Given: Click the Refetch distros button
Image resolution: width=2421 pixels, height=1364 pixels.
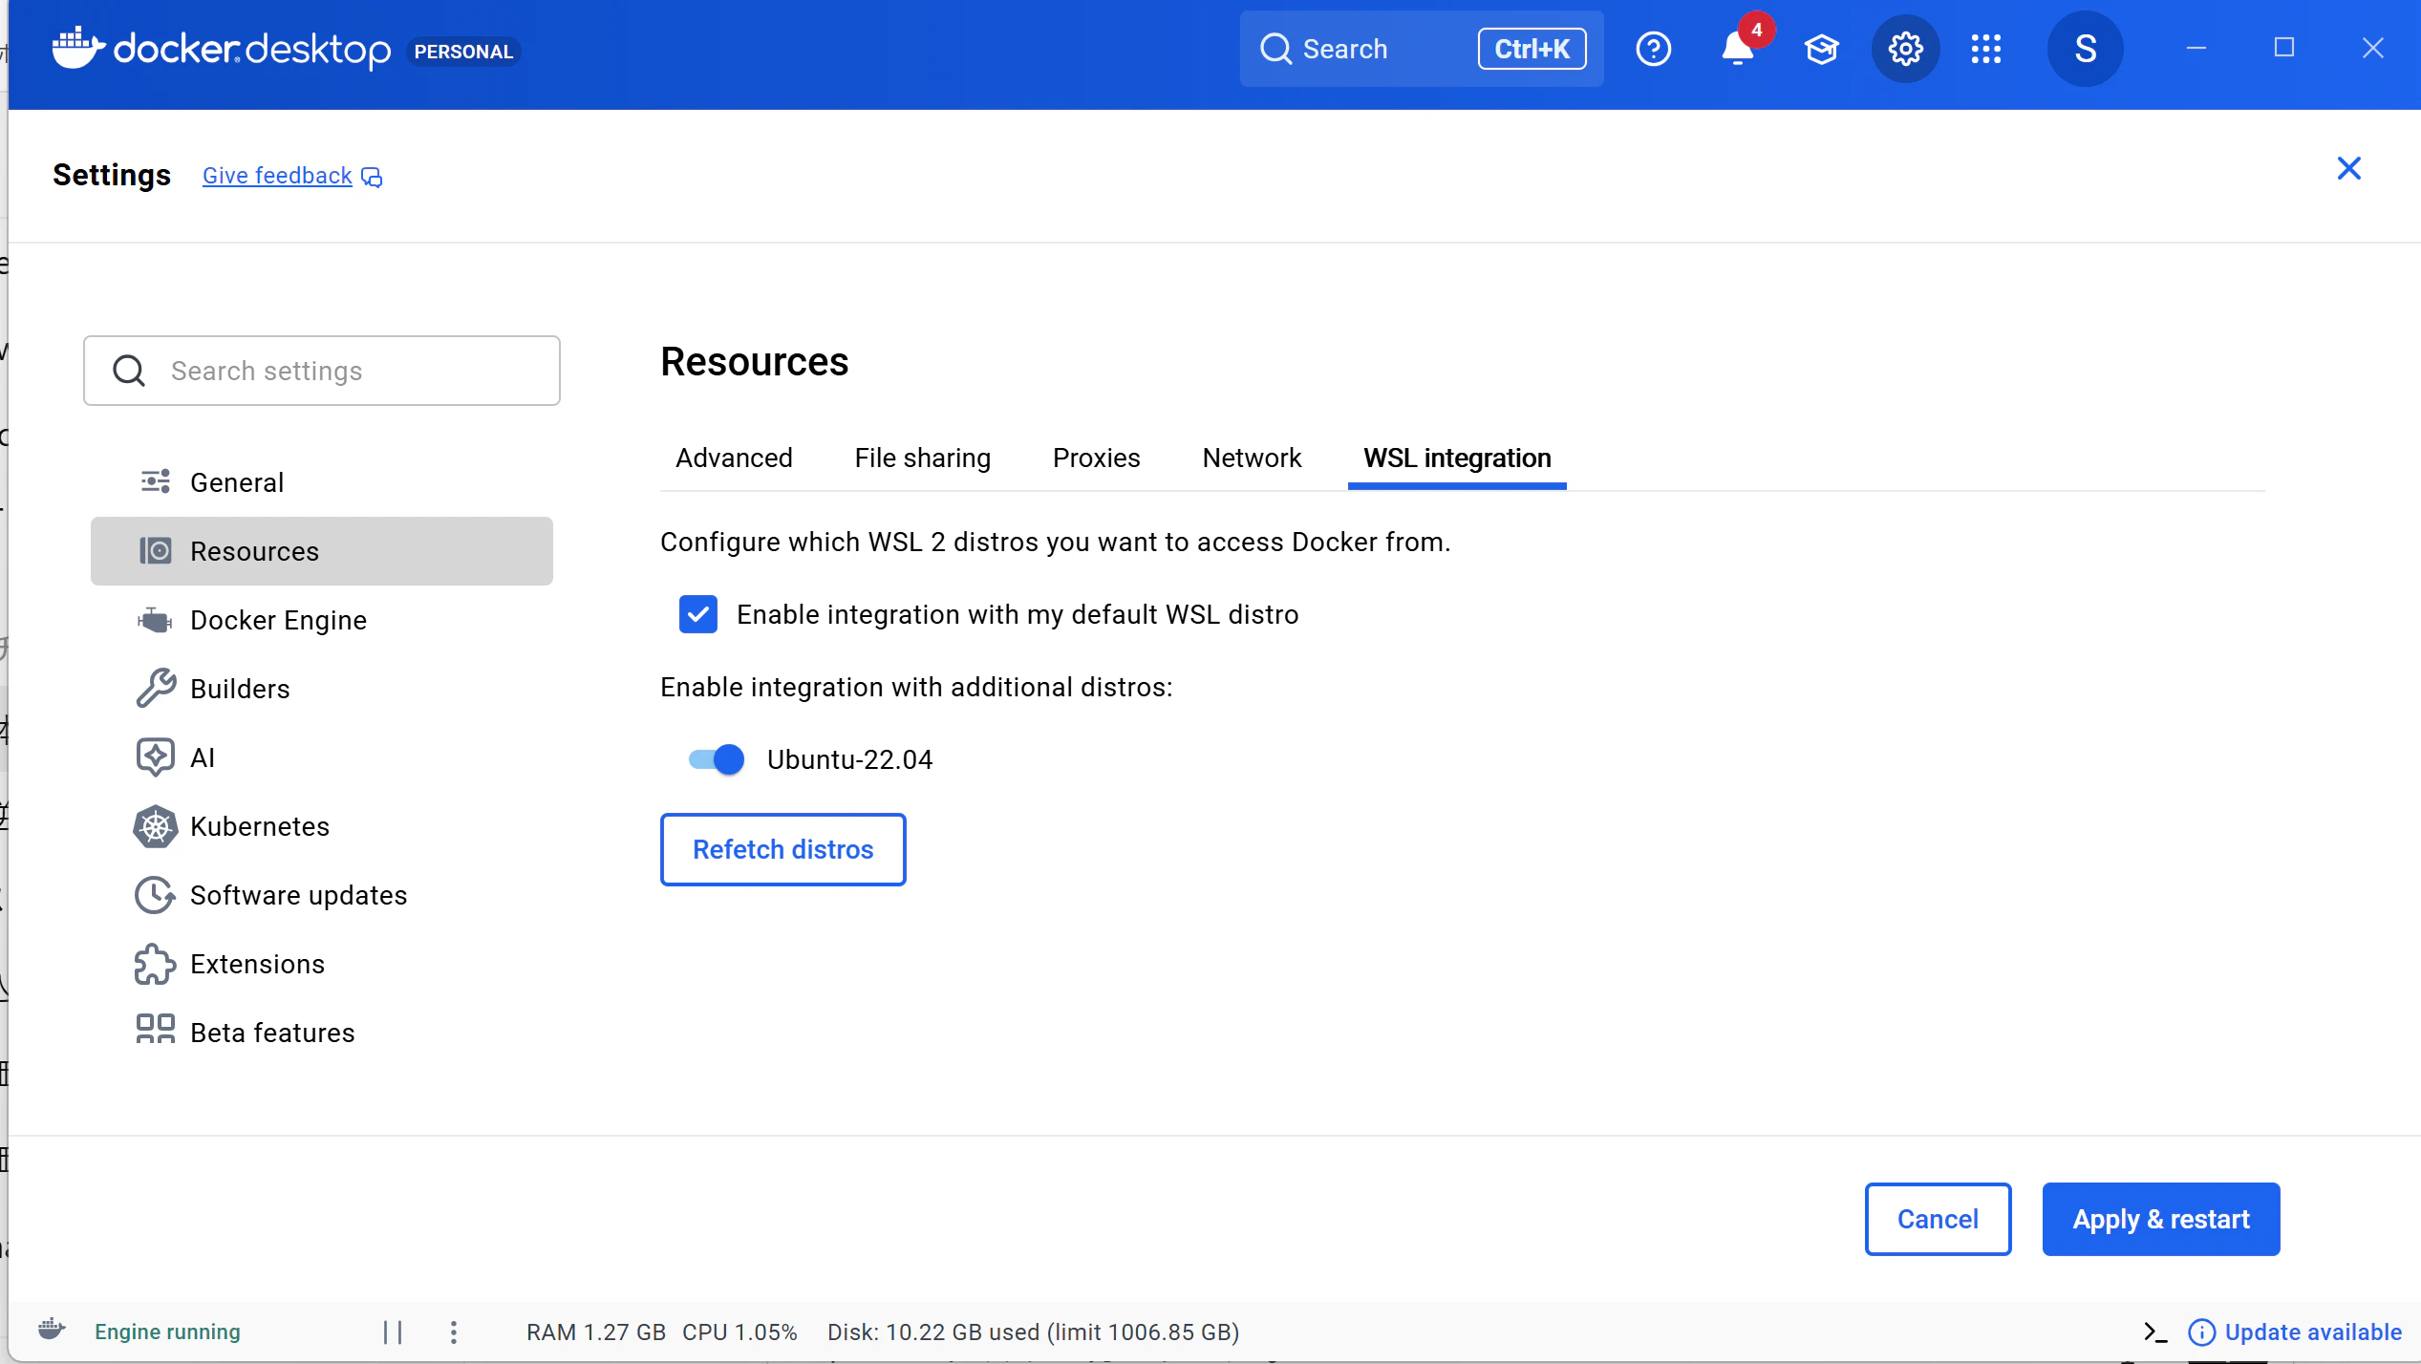Looking at the screenshot, I should (x=782, y=849).
